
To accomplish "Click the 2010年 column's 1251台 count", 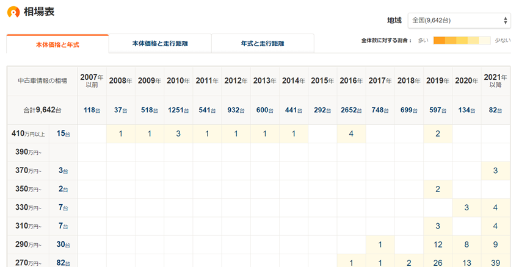I will [x=178, y=110].
